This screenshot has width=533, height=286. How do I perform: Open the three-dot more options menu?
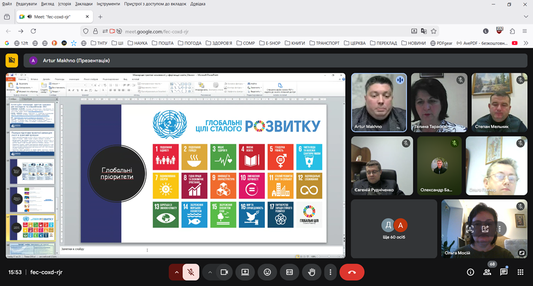click(330, 272)
